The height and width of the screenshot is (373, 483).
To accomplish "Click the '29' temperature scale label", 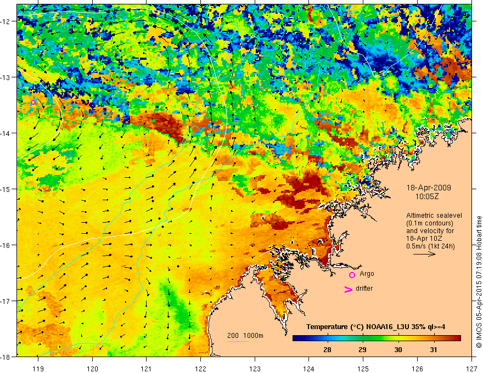I will (363, 349).
